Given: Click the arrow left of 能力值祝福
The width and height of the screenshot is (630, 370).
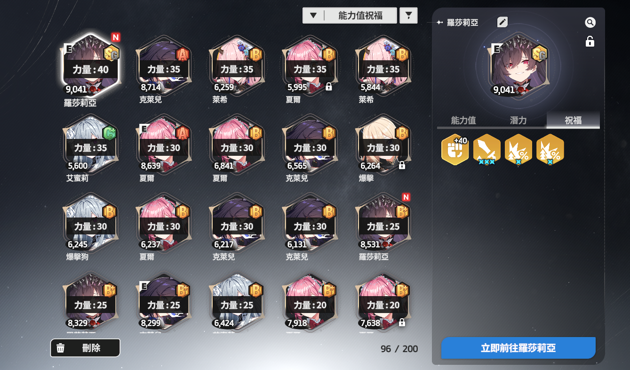Looking at the screenshot, I should [x=313, y=16].
